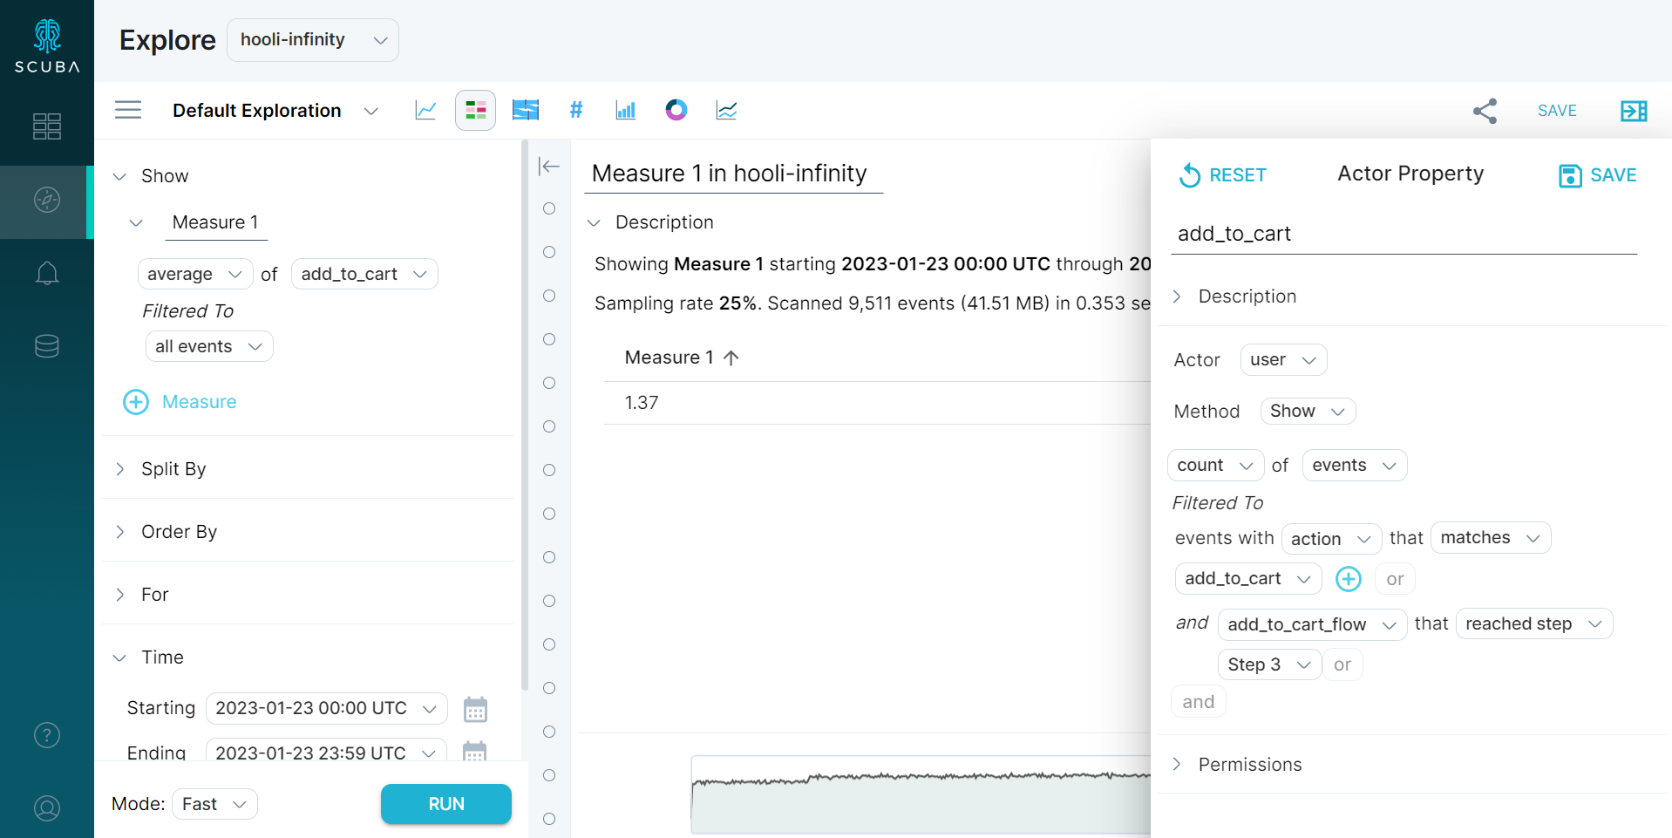Click the share icon
Screen dimensions: 1672x838
[1485, 111]
